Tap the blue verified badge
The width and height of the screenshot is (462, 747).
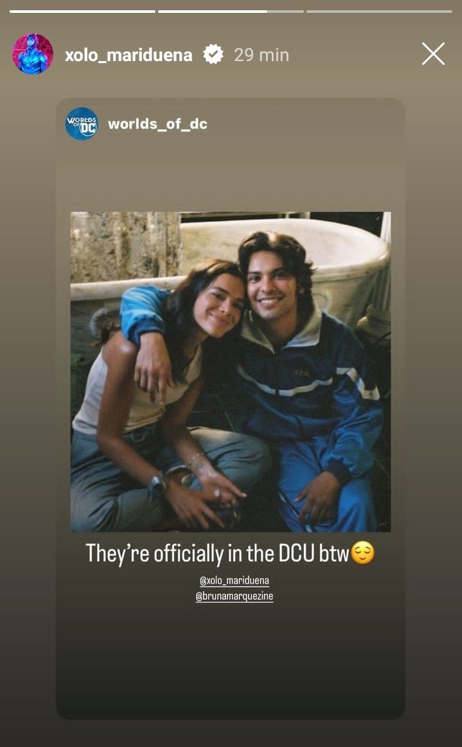coord(213,54)
